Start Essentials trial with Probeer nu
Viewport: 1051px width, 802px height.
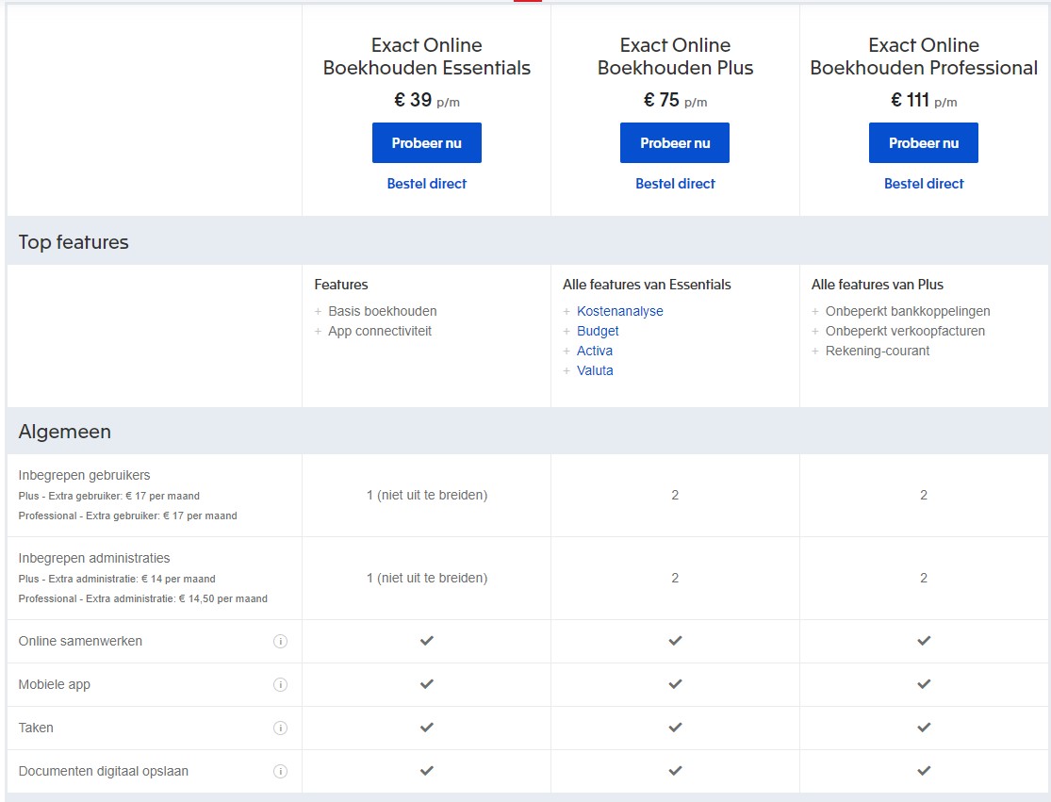pos(427,142)
